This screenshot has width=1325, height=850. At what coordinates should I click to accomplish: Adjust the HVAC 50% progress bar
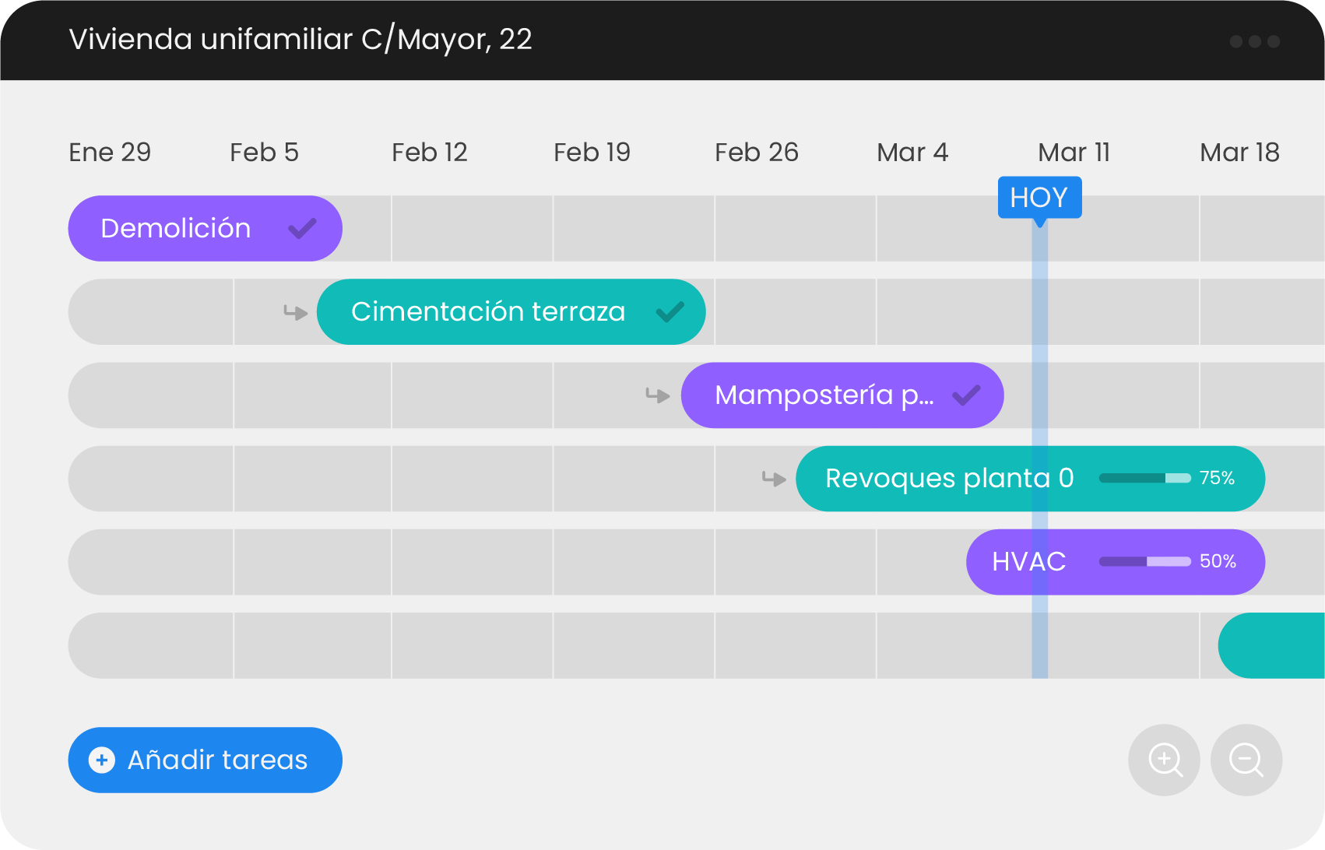(1144, 561)
